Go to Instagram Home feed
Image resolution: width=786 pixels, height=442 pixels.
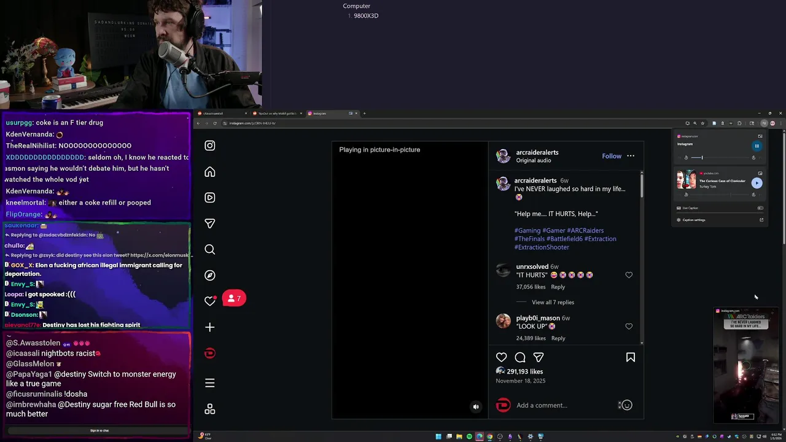[210, 172]
